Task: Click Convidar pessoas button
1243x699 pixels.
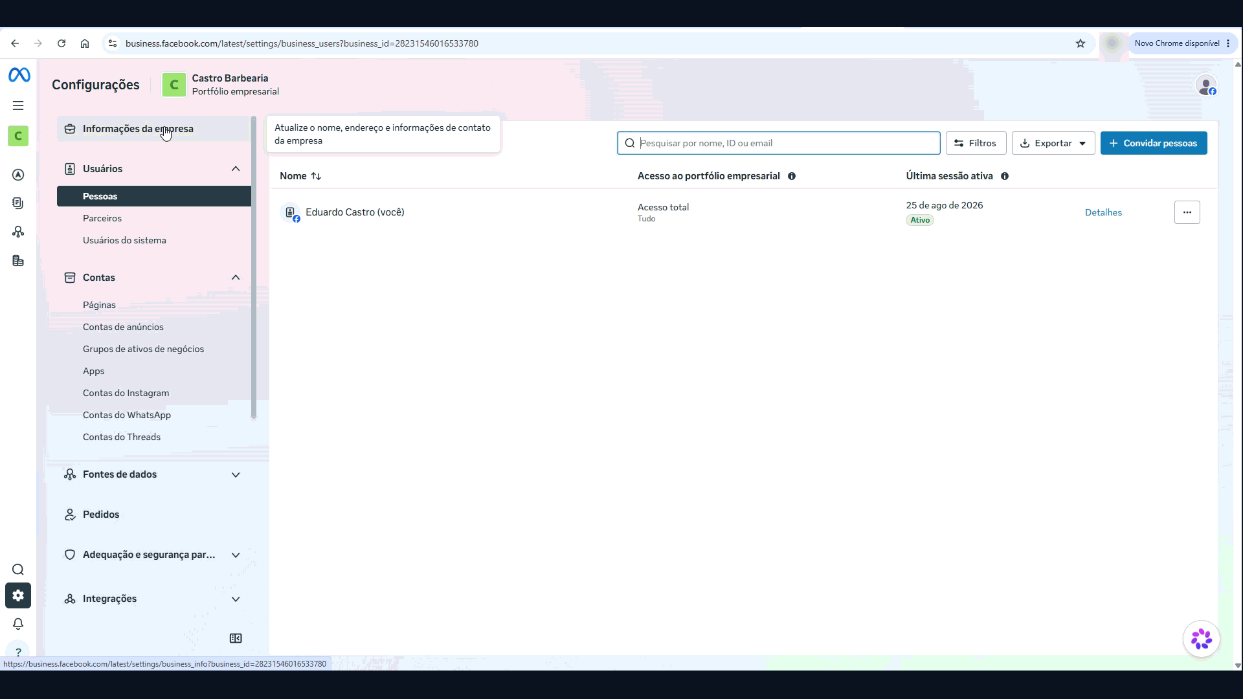Action: click(x=1154, y=143)
